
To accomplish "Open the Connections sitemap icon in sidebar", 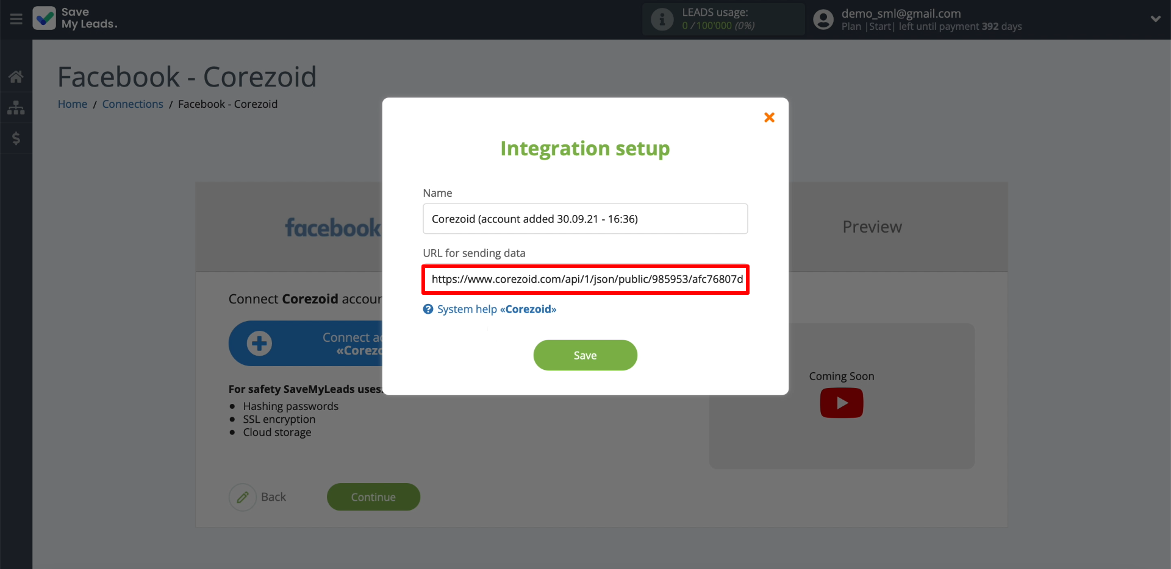I will [x=16, y=108].
